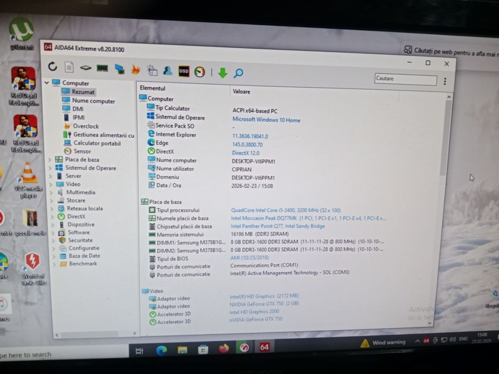The image size is (499, 374).
Task: Open the DirectX 12.0 value link
Action: pos(245,153)
